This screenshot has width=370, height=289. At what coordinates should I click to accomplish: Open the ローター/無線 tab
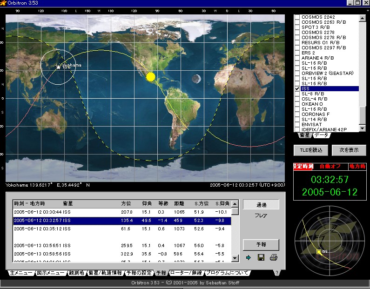(186, 273)
